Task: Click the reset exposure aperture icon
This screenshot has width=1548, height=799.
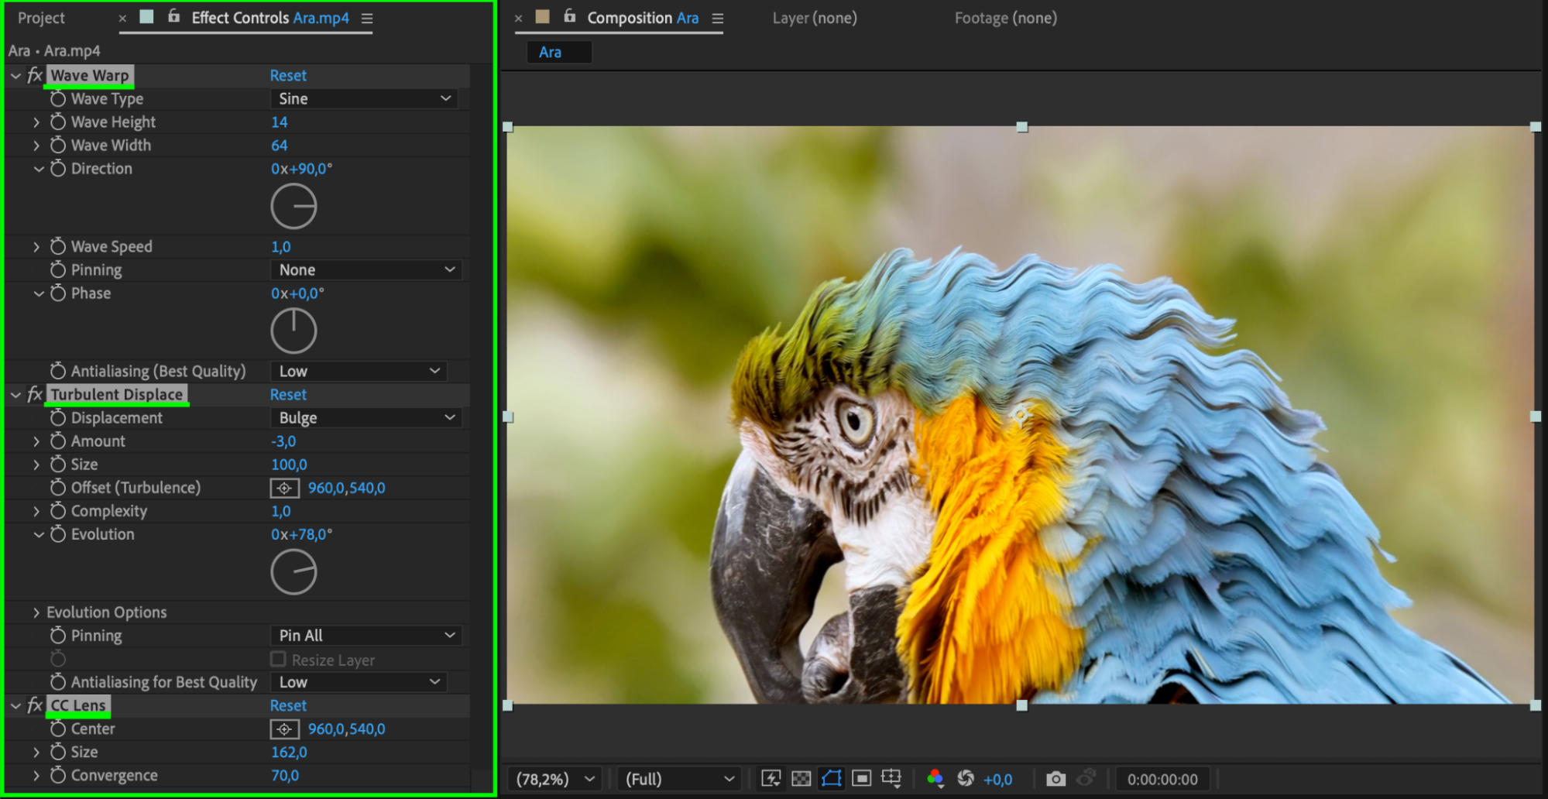Action: (965, 779)
